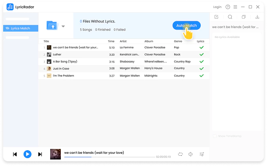Click the 5 Songs counter text
Viewport: 267px width, 166px height.
tap(86, 30)
